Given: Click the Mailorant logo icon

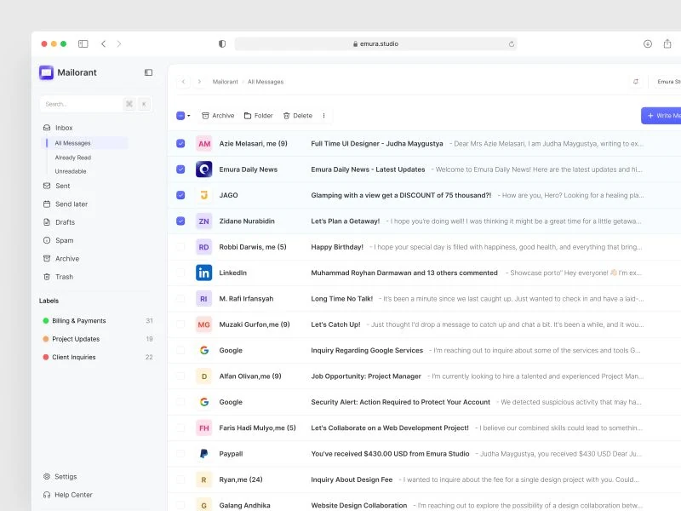Looking at the screenshot, I should click(x=46, y=72).
